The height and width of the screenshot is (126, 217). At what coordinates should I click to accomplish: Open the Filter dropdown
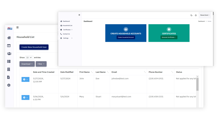pyautogui.click(x=41, y=64)
